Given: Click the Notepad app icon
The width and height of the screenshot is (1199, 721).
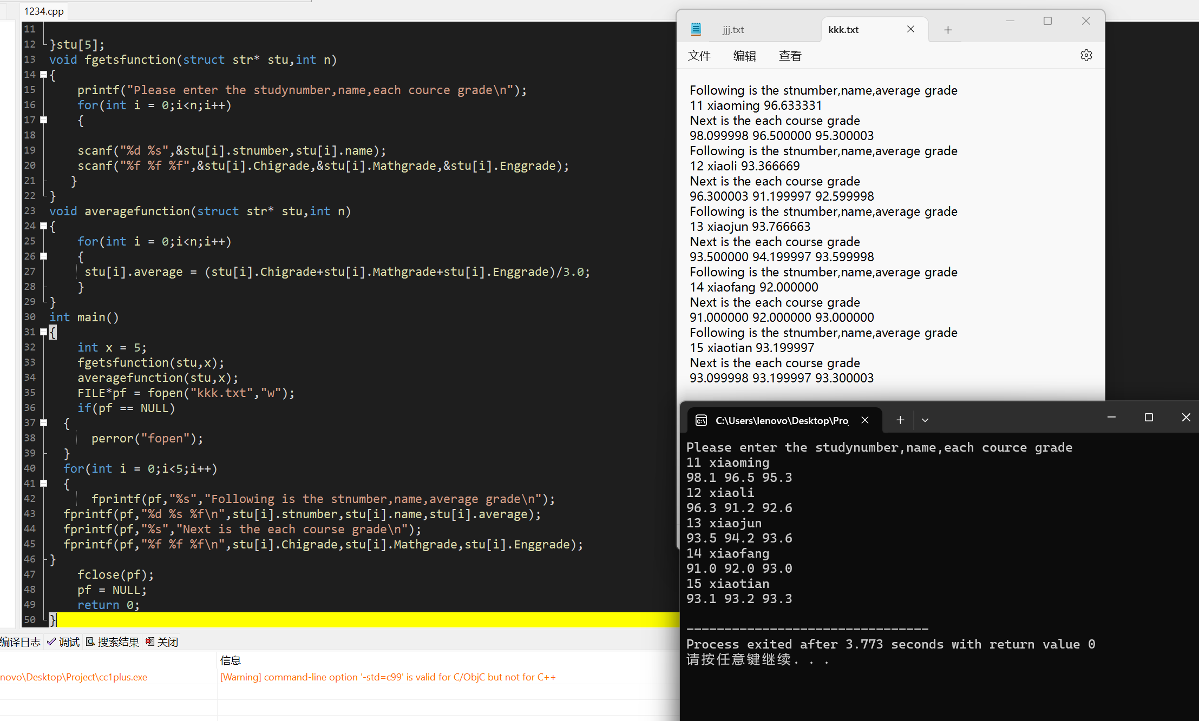Looking at the screenshot, I should point(696,29).
